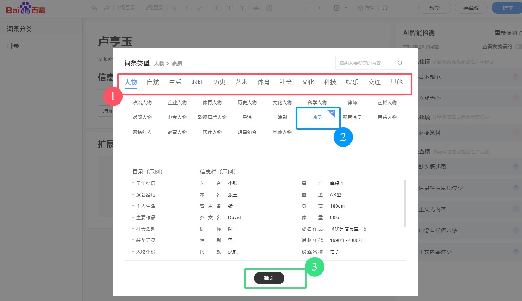Click the magnifier search icon in the editor toolbar
Viewport: 522px width, 301px height.
(385, 8)
